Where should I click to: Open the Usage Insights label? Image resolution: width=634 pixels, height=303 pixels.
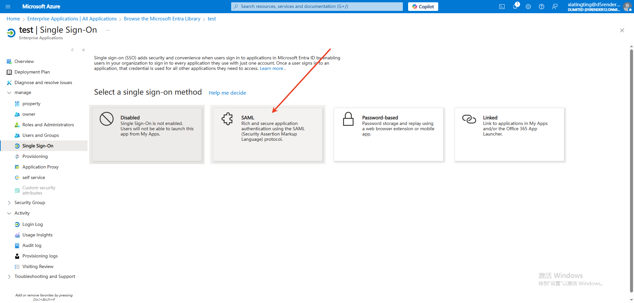pyautogui.click(x=37, y=235)
